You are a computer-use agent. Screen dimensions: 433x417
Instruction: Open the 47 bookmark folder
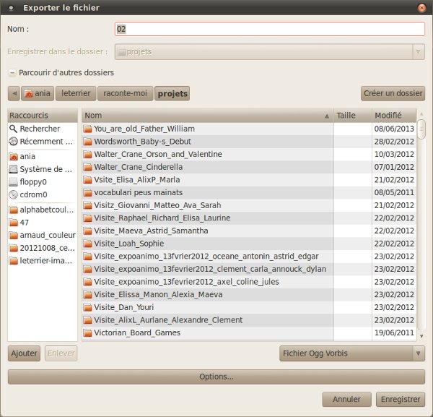(43, 223)
